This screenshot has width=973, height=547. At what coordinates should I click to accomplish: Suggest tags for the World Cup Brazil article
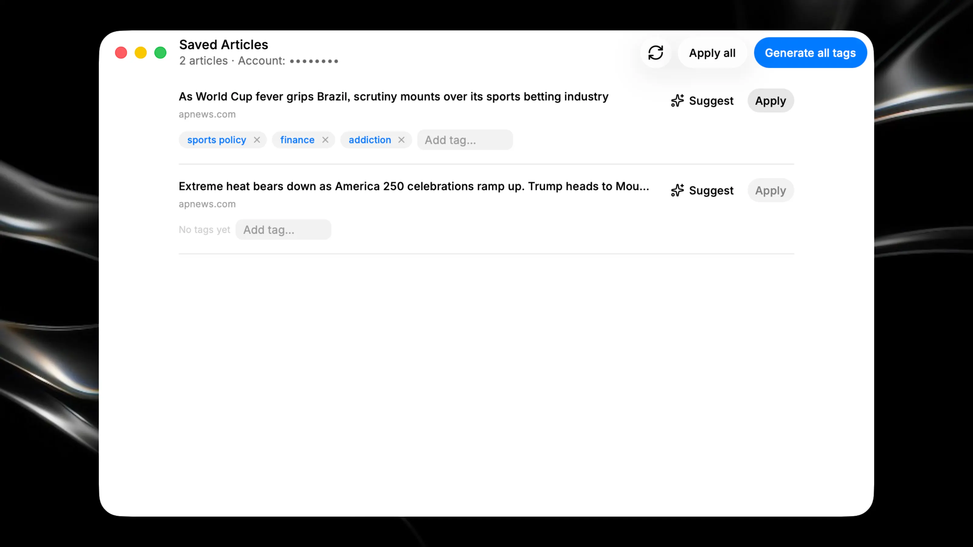tap(702, 101)
